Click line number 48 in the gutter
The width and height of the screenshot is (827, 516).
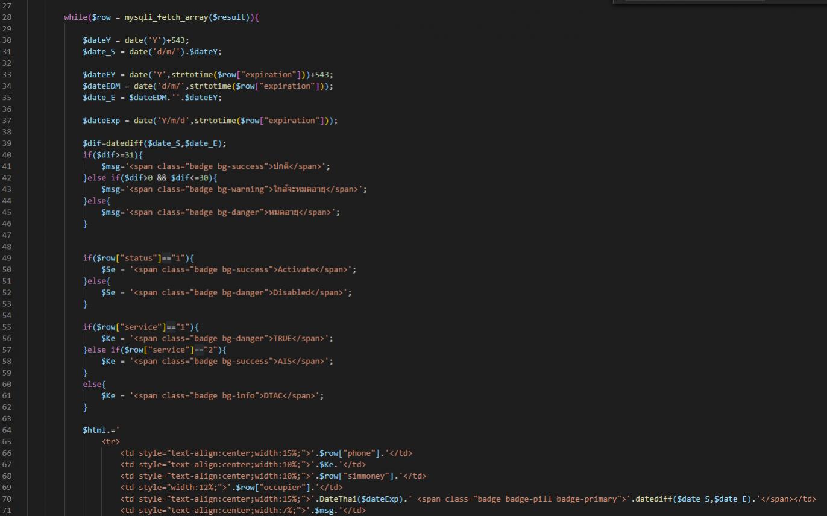[x=7, y=247]
